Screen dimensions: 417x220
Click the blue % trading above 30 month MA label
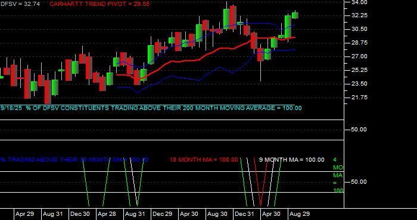pyautogui.click(x=74, y=160)
